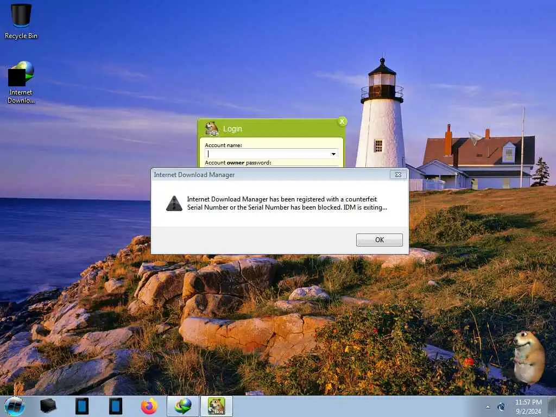This screenshot has height=417, width=556.
Task: Switch to the gopher Box taskbar app
Action: (216, 406)
